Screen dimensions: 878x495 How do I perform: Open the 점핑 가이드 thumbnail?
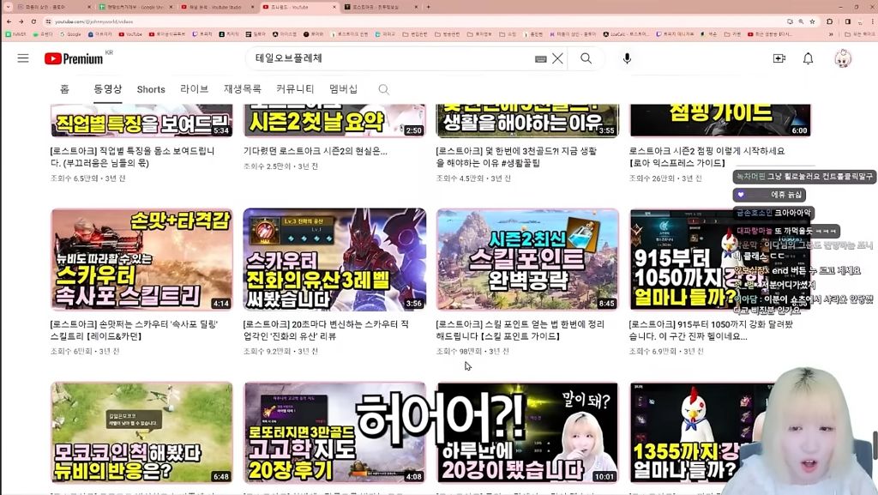pos(720,120)
